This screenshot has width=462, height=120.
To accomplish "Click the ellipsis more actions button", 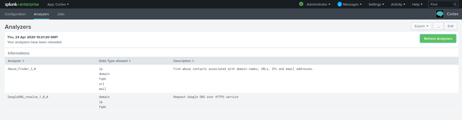I will (438, 26).
